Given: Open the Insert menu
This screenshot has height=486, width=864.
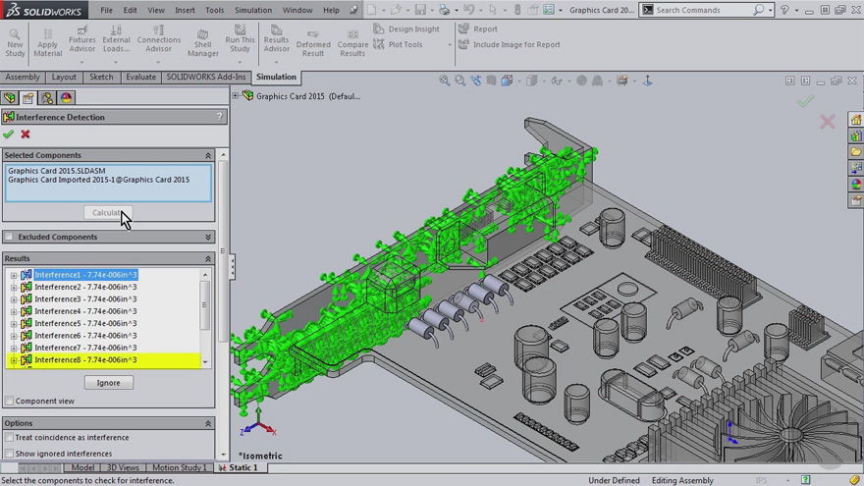Looking at the screenshot, I should click(185, 10).
